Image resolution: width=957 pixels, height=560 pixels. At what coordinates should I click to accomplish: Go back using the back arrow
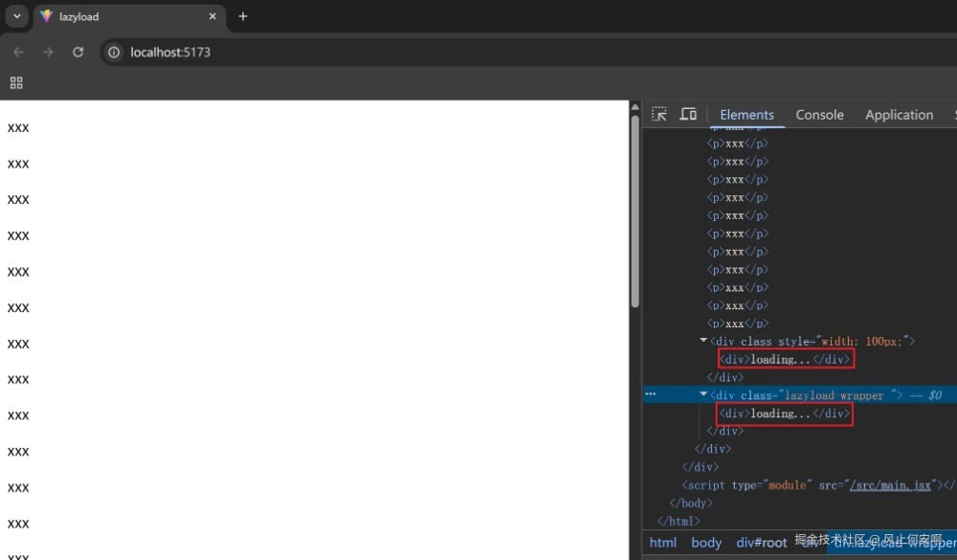(18, 52)
